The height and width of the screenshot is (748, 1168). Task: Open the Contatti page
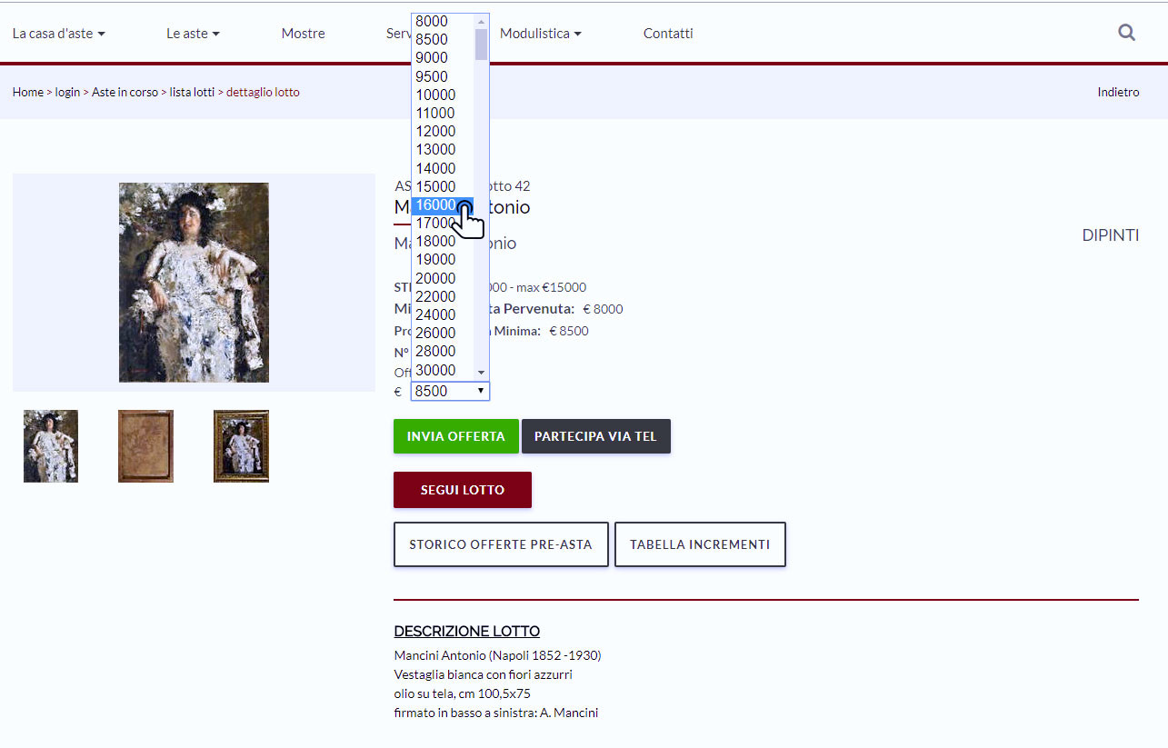(x=667, y=34)
